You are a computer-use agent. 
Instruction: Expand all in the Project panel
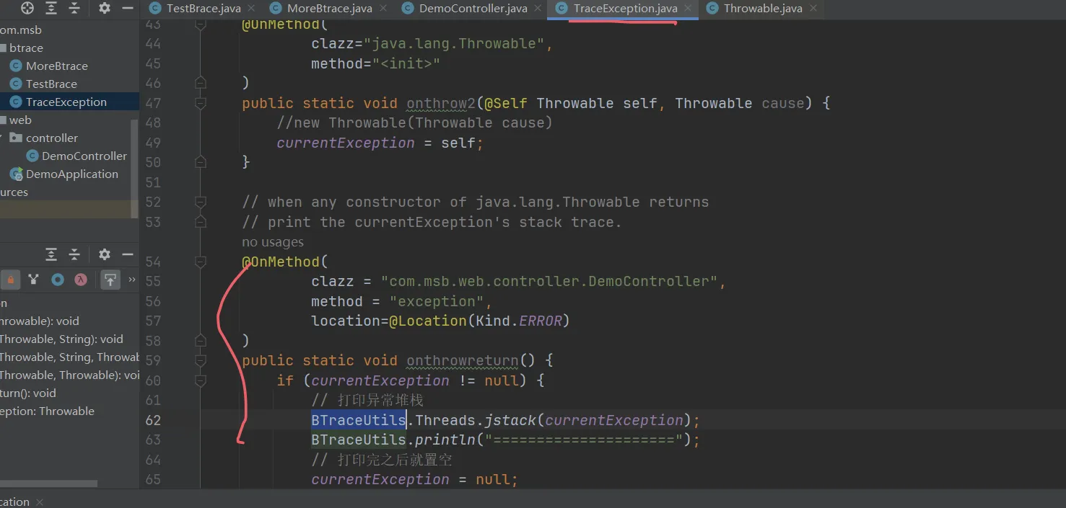pos(51,8)
